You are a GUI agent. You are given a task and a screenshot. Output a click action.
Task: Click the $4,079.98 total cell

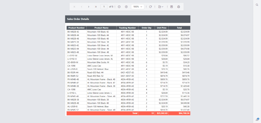pos(179,49)
